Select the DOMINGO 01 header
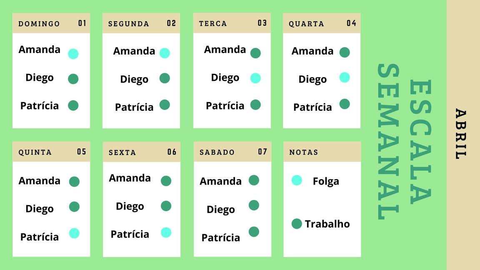 pos(51,23)
